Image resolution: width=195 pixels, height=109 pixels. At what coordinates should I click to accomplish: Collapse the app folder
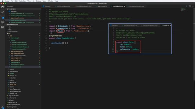[11, 36]
